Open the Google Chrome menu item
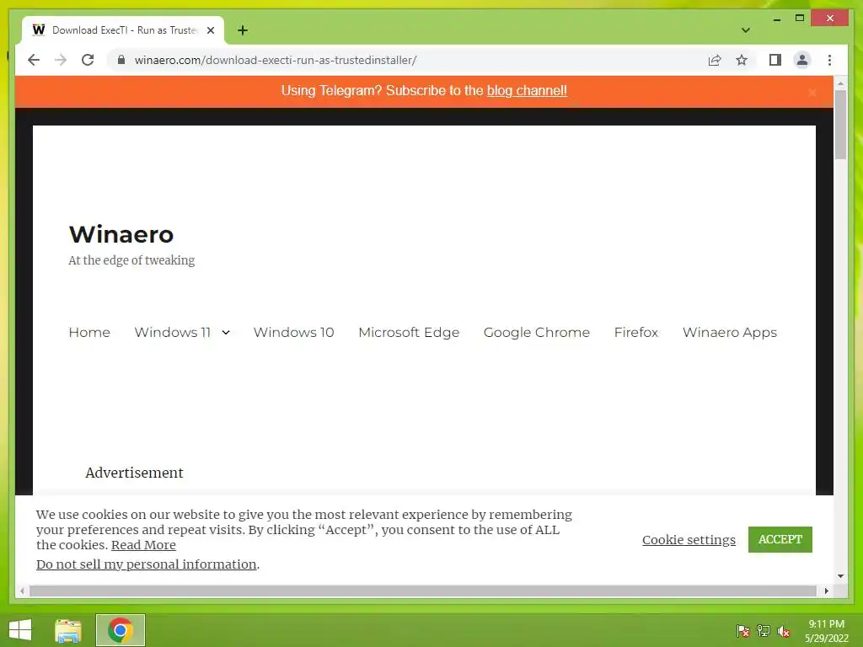The image size is (863, 647). (537, 332)
